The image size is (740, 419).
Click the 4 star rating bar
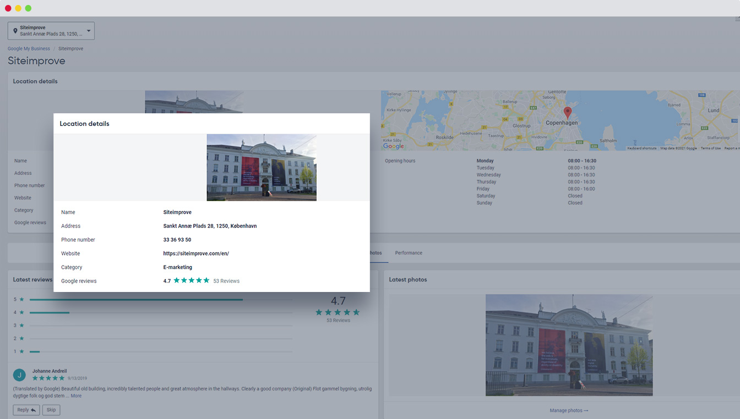161,312
